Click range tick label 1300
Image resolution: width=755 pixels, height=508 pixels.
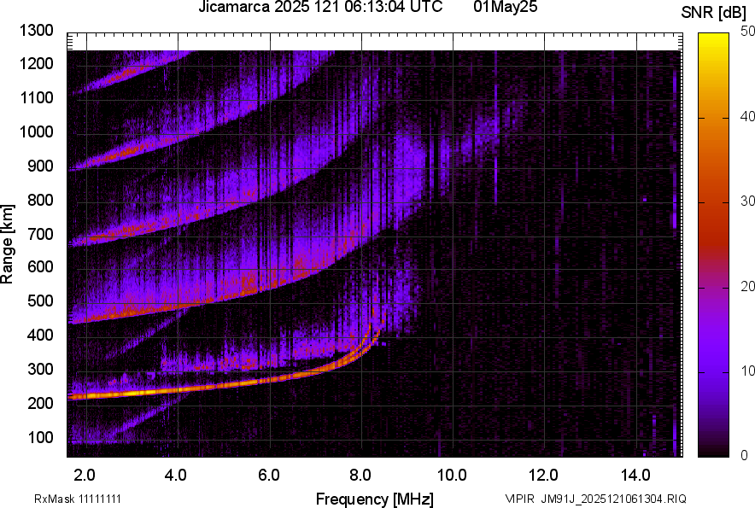pos(36,31)
